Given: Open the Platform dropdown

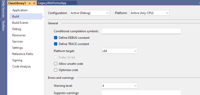Looking at the screenshot, I should pos(149,13).
